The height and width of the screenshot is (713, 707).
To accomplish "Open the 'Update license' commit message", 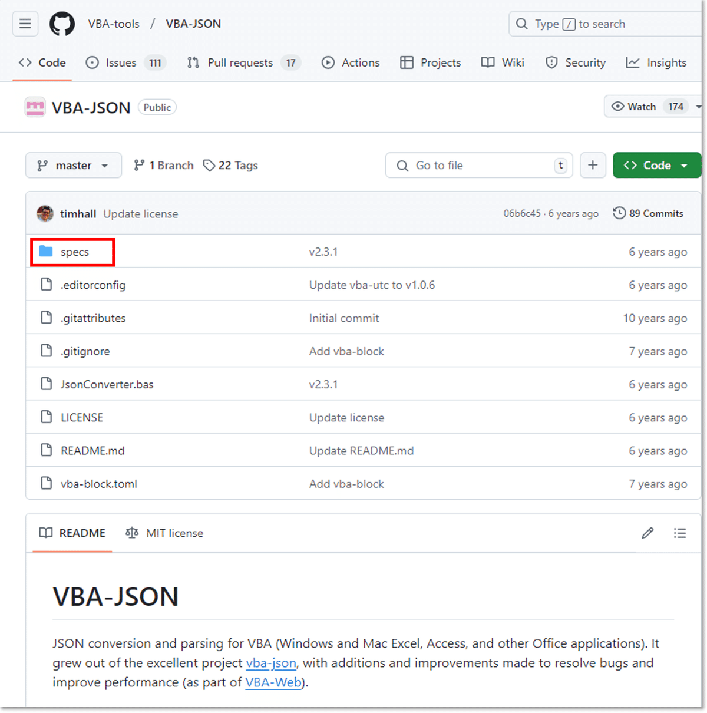I will pos(141,214).
